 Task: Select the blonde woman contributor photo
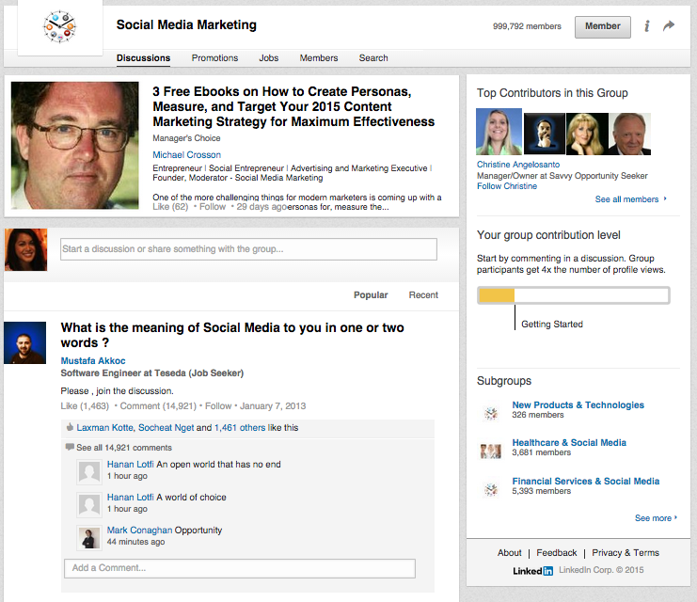(587, 134)
